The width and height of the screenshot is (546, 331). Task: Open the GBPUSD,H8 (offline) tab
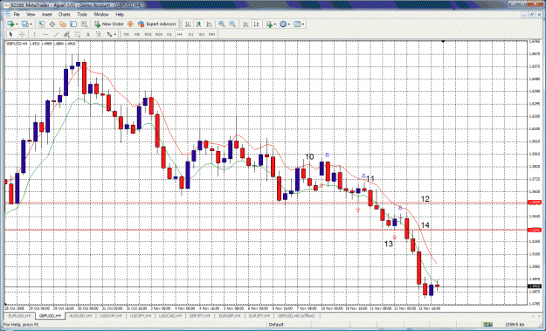tap(296, 315)
